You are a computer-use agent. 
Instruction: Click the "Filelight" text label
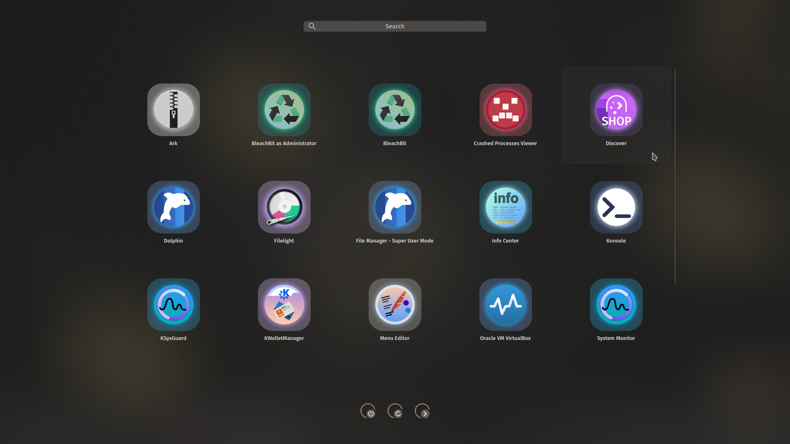pyautogui.click(x=284, y=241)
